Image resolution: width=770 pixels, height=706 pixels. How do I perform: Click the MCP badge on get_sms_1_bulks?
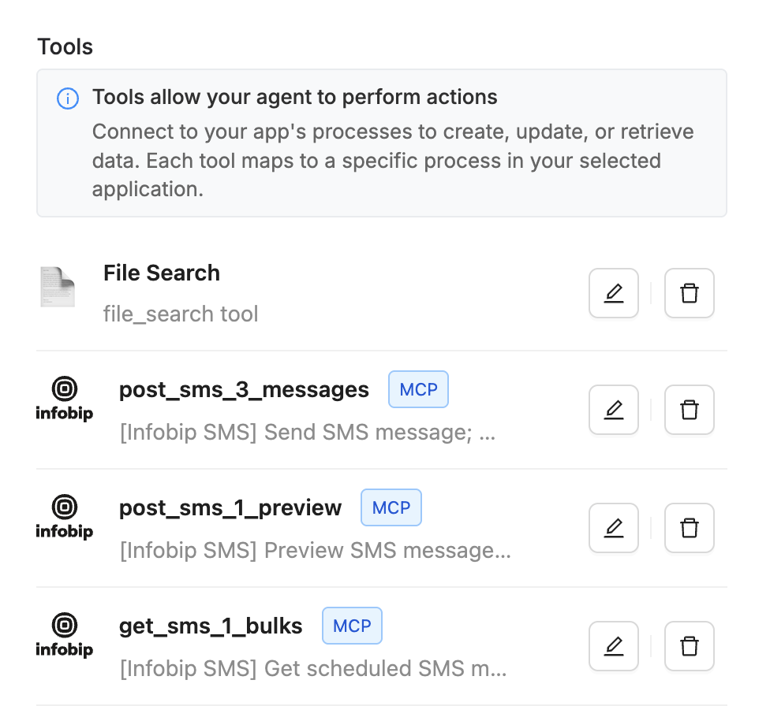click(x=352, y=626)
